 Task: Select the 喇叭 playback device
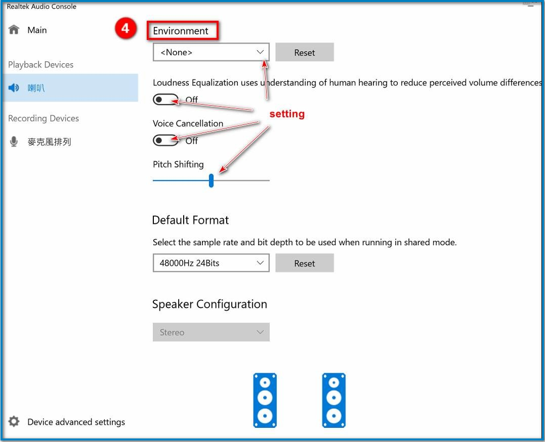coord(70,88)
